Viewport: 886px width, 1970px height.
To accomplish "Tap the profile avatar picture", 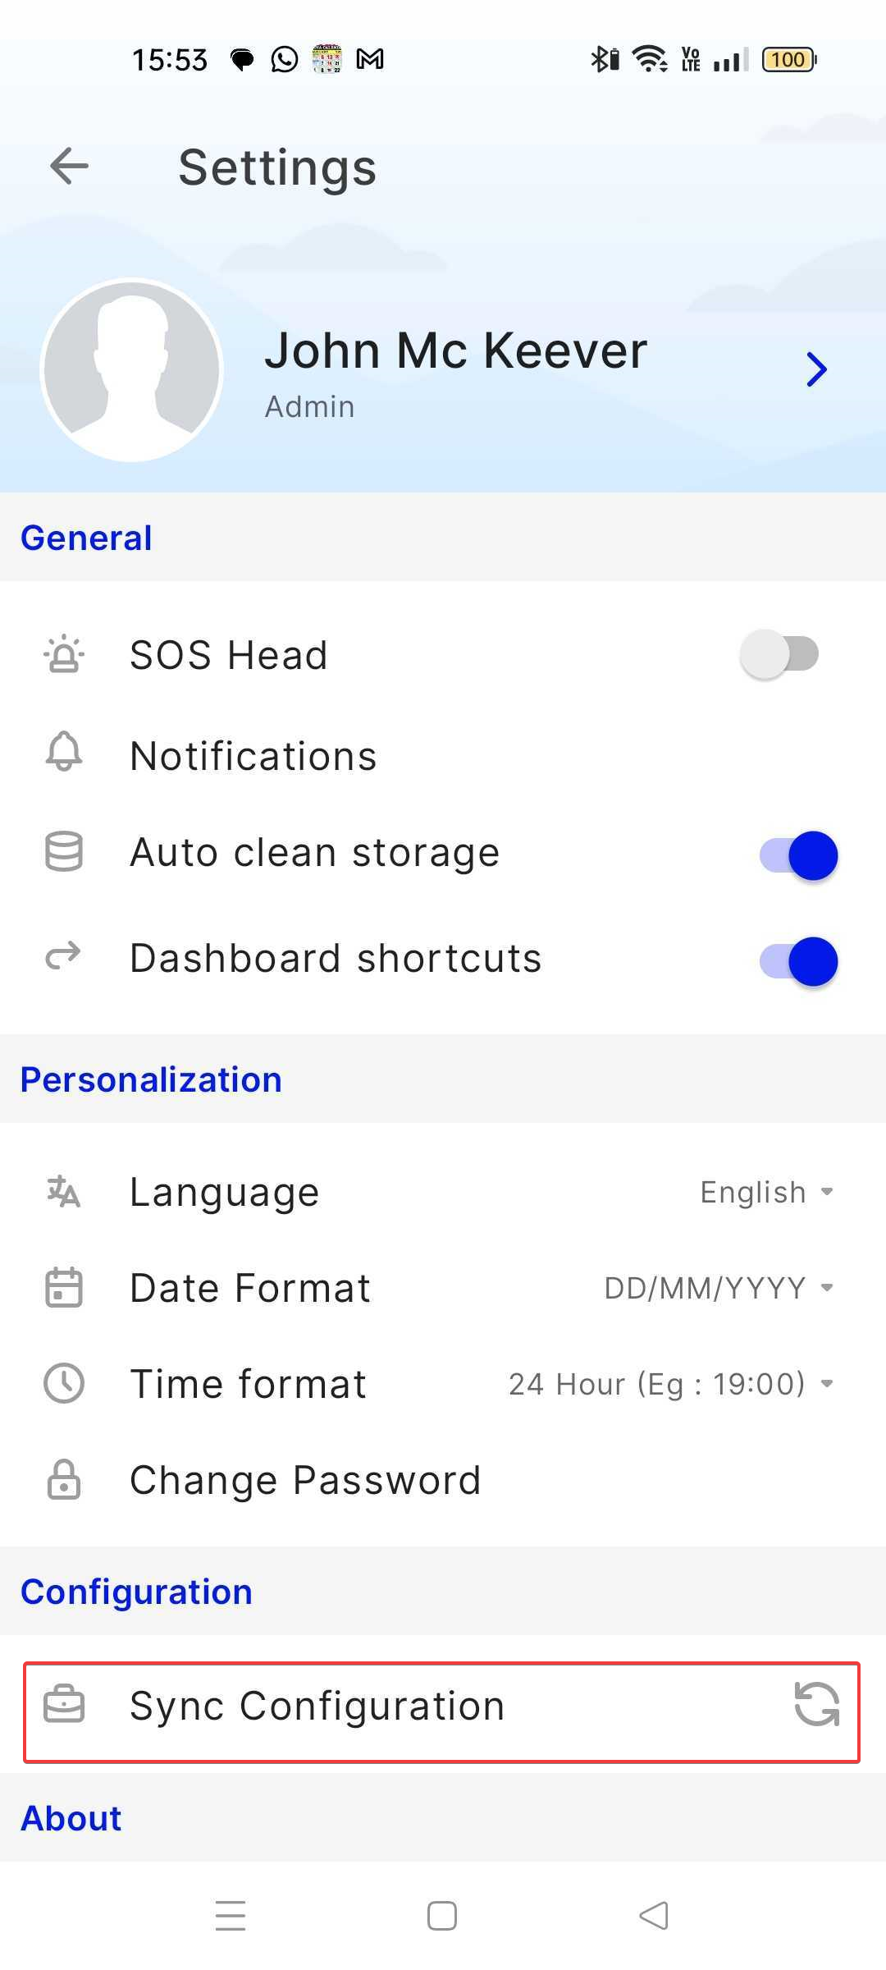I will 132,370.
